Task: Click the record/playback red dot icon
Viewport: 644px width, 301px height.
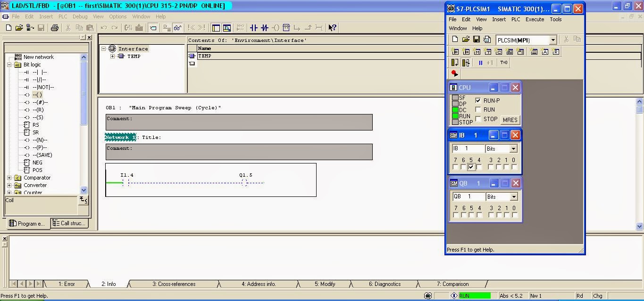Action: tap(455, 73)
